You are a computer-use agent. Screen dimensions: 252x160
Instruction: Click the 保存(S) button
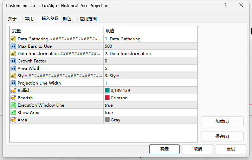[222, 136]
